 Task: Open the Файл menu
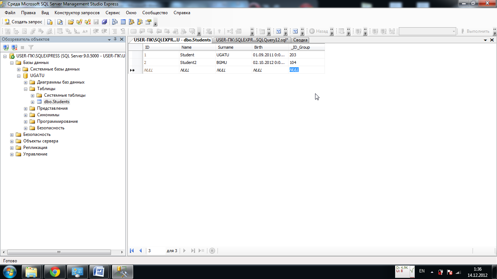pos(10,13)
